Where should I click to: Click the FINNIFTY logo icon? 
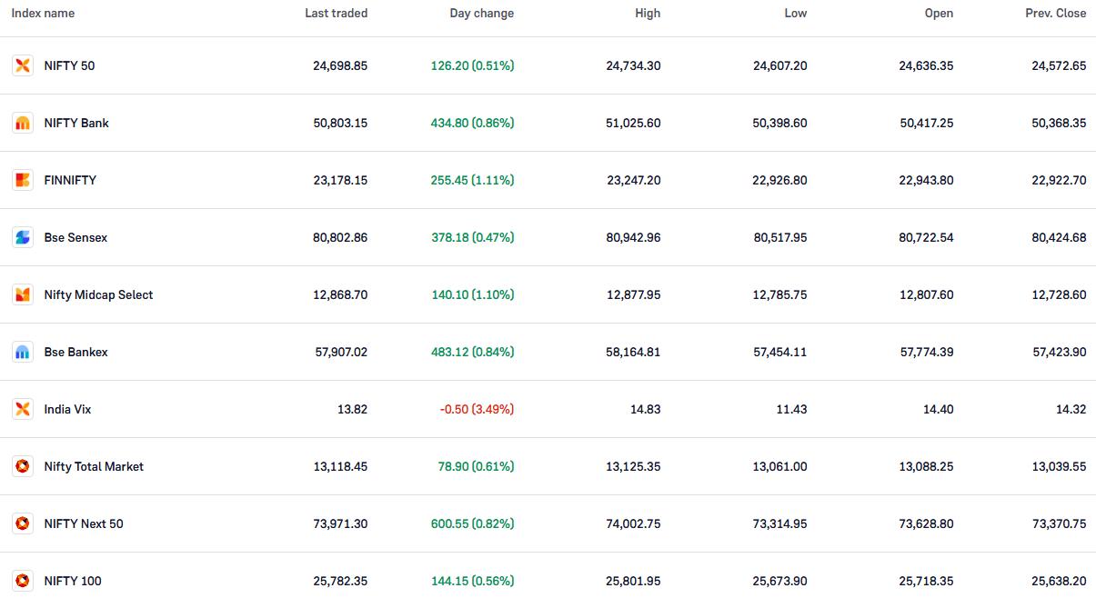pyautogui.click(x=23, y=180)
